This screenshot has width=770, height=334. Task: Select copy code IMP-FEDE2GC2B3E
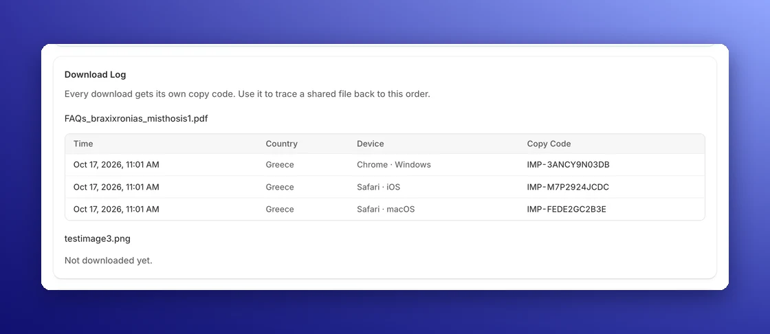(566, 209)
